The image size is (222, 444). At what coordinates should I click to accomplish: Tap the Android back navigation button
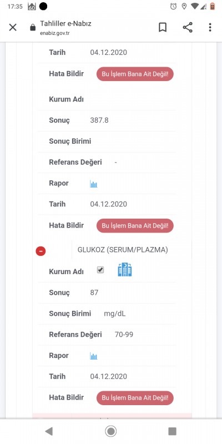tap(49, 431)
